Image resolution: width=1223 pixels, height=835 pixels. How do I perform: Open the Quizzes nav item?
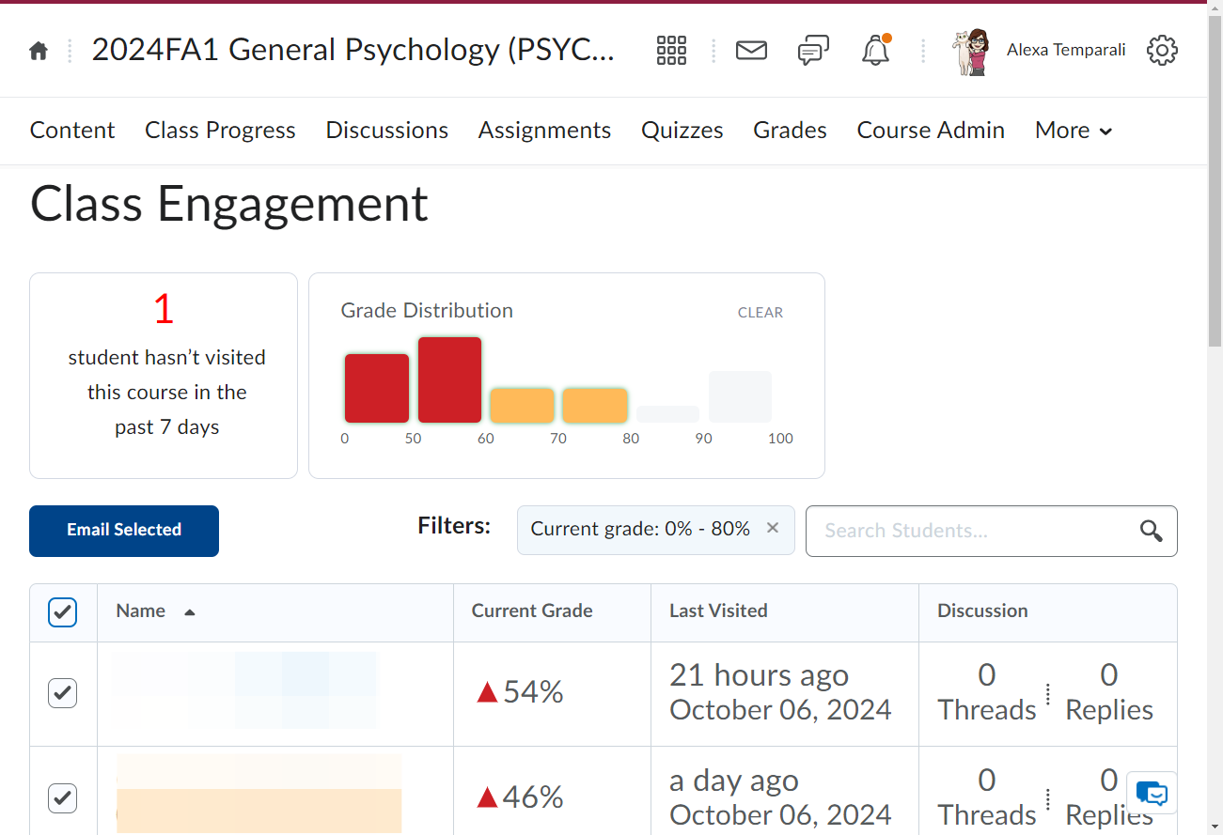682,131
